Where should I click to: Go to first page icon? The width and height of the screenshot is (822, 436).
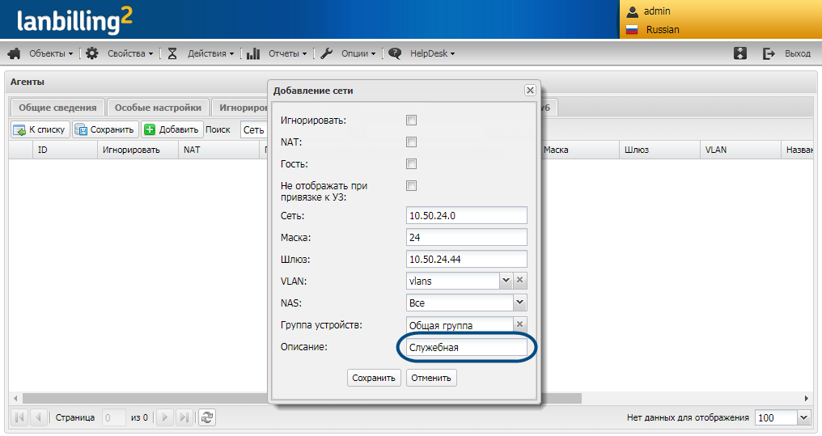tap(20, 417)
